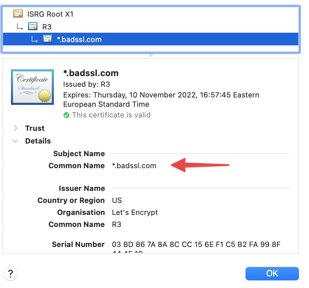
Task: Click subject Common Name value *.badssl.com
Action: [x=134, y=166]
